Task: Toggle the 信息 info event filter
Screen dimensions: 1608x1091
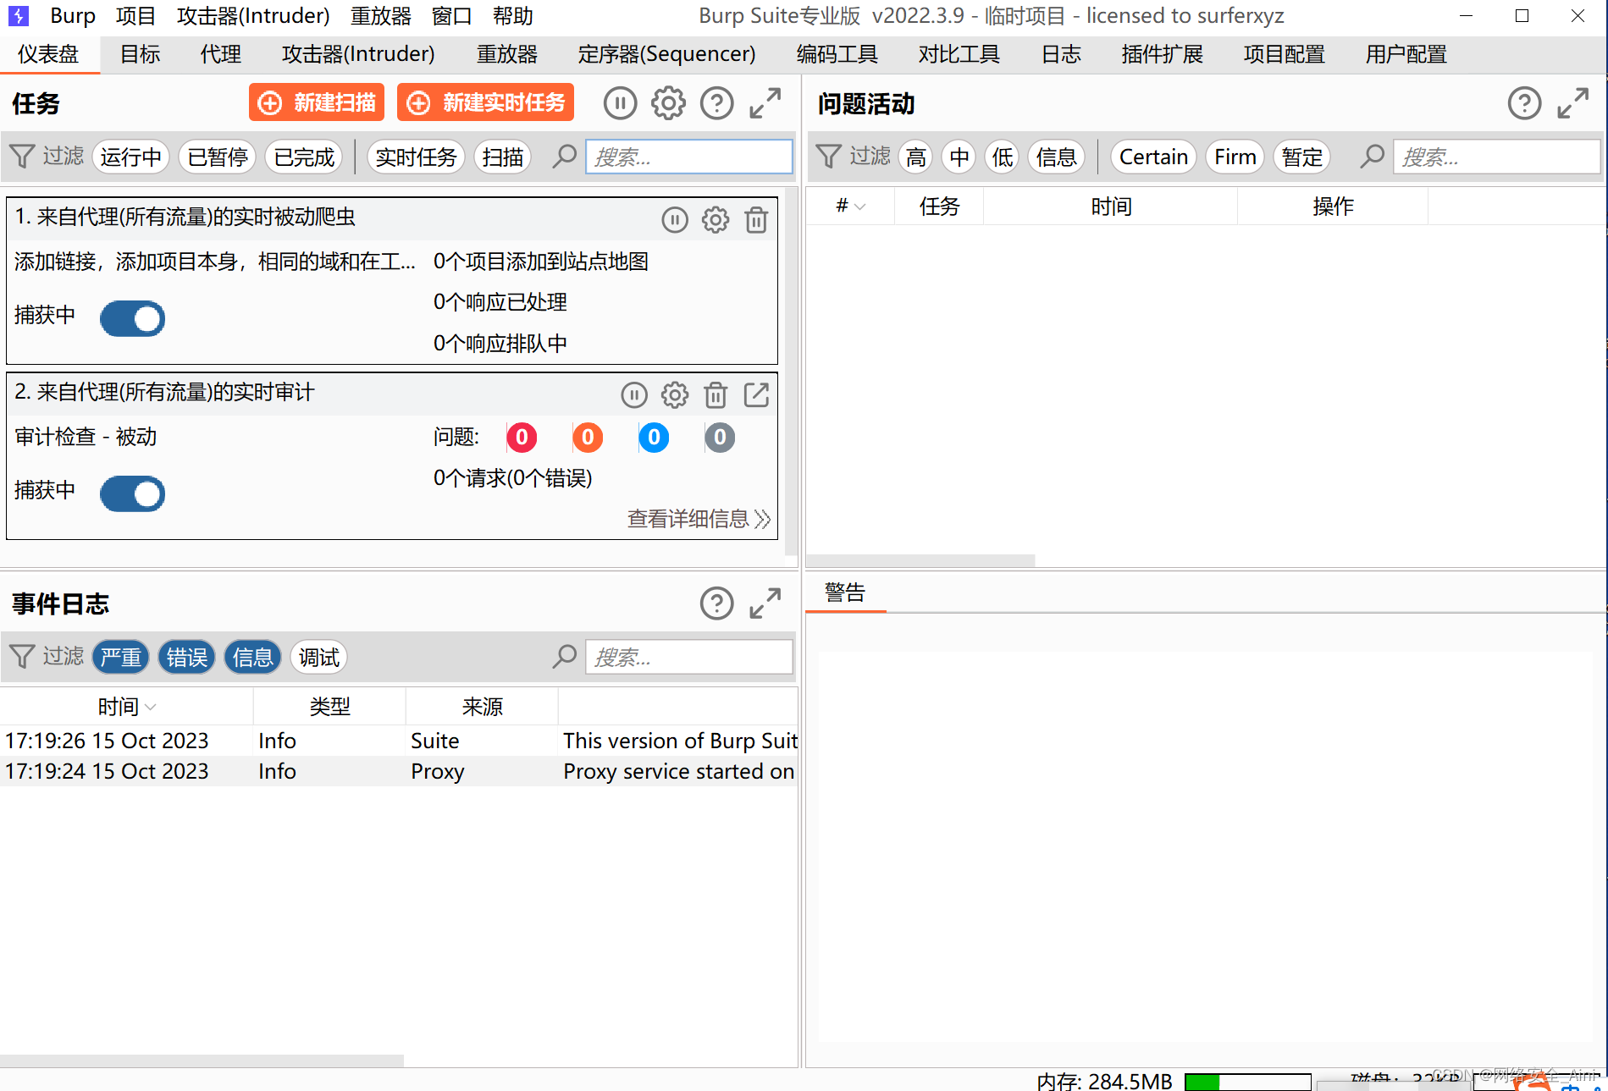Action: tap(253, 658)
